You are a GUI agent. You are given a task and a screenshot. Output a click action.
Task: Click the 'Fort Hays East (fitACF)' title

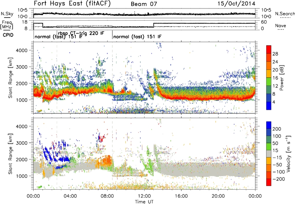pyautogui.click(x=72, y=4)
